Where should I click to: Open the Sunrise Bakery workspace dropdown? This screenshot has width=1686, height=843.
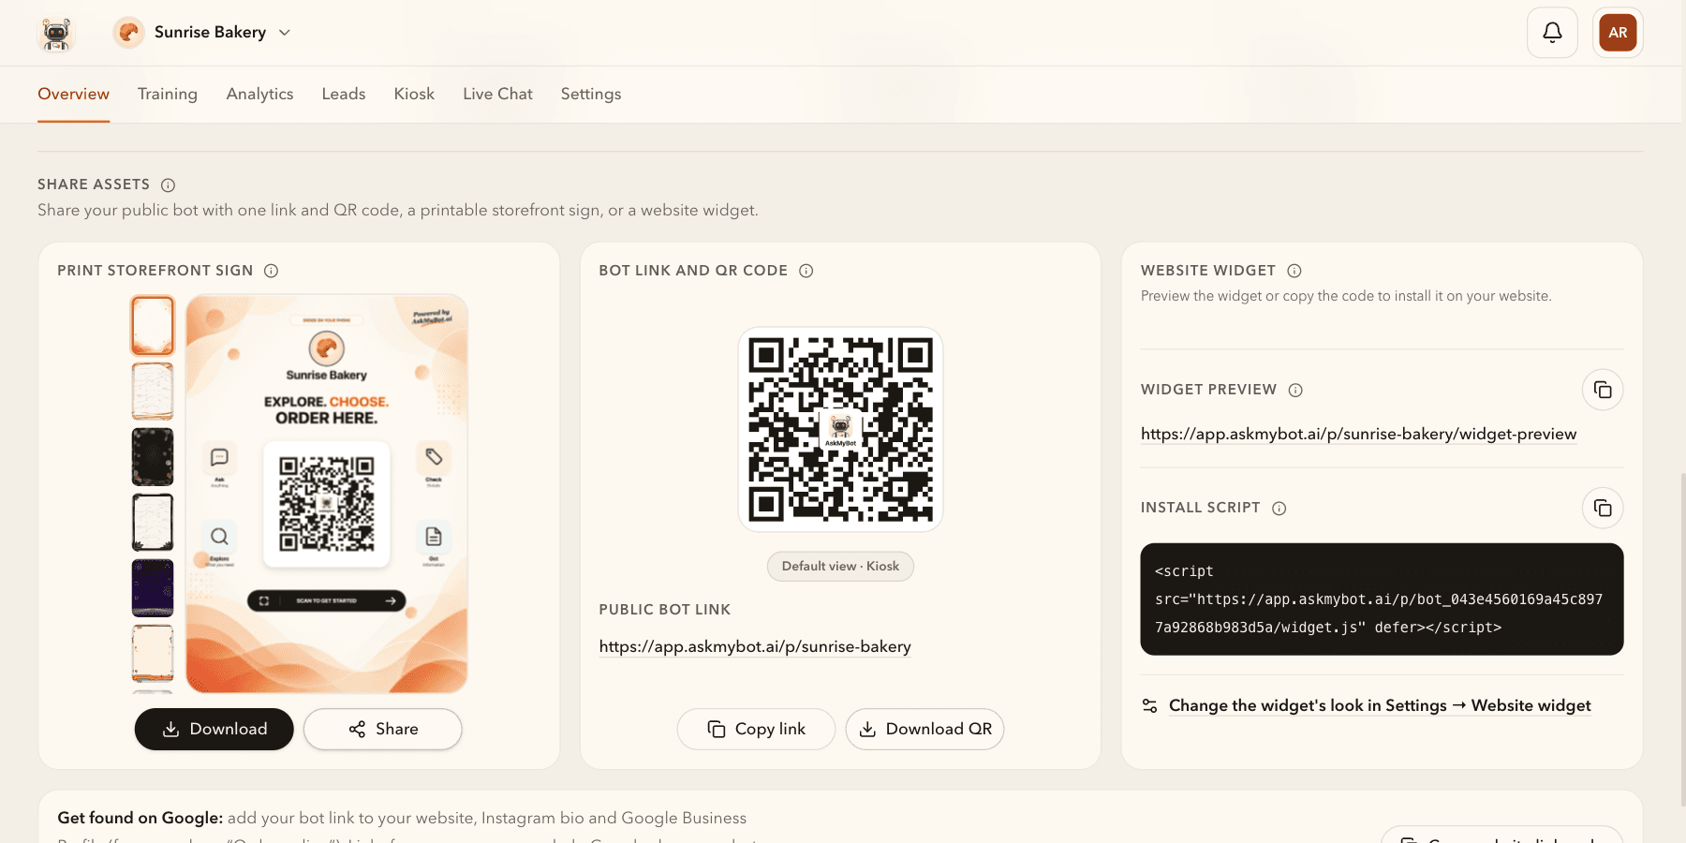coord(202,33)
